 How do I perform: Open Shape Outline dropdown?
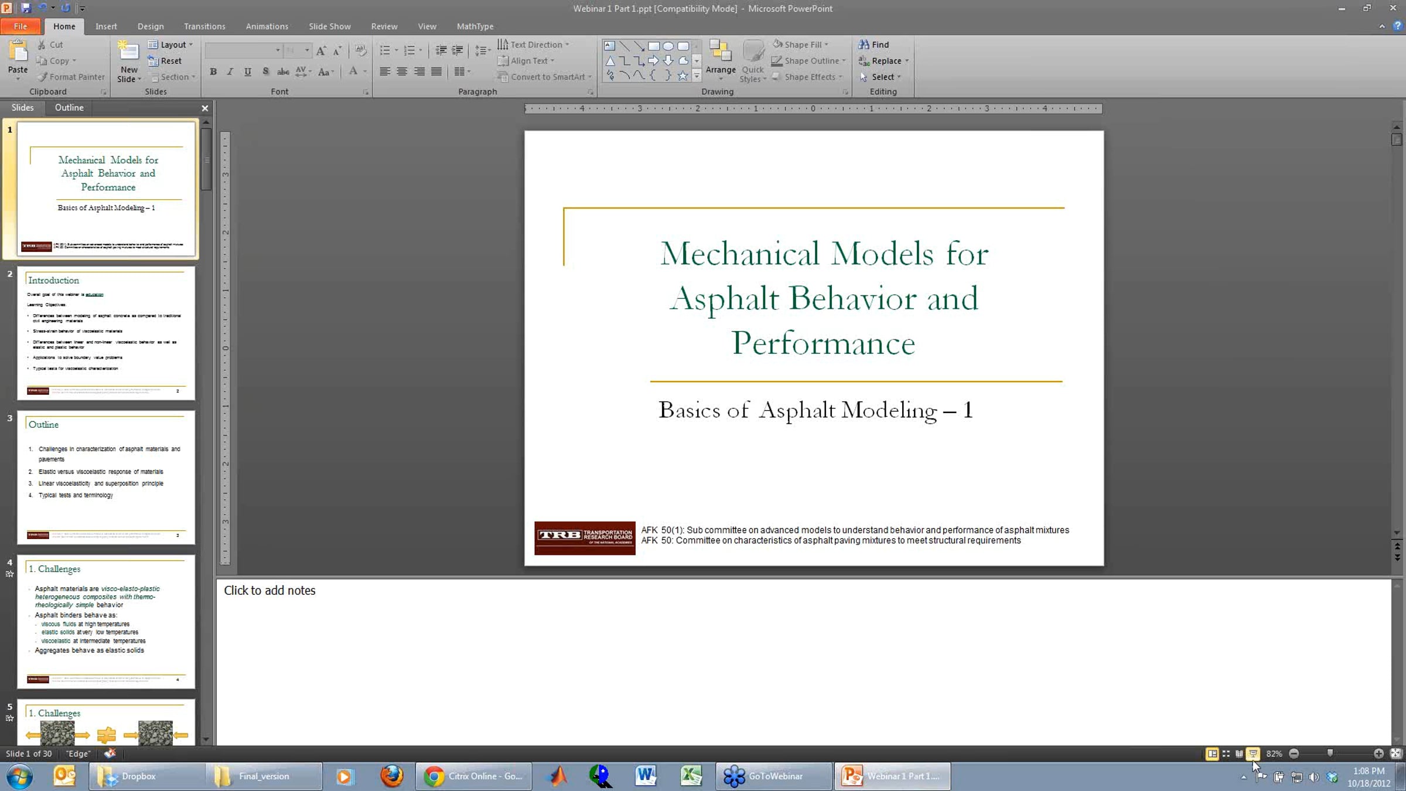[808, 60]
